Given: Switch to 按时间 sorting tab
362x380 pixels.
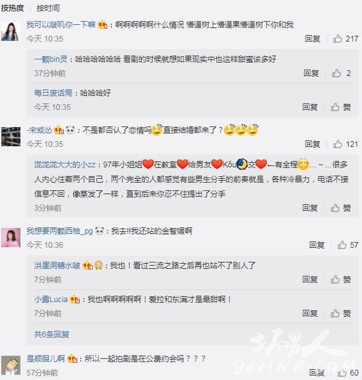Looking at the screenshot, I should pyautogui.click(x=48, y=8).
